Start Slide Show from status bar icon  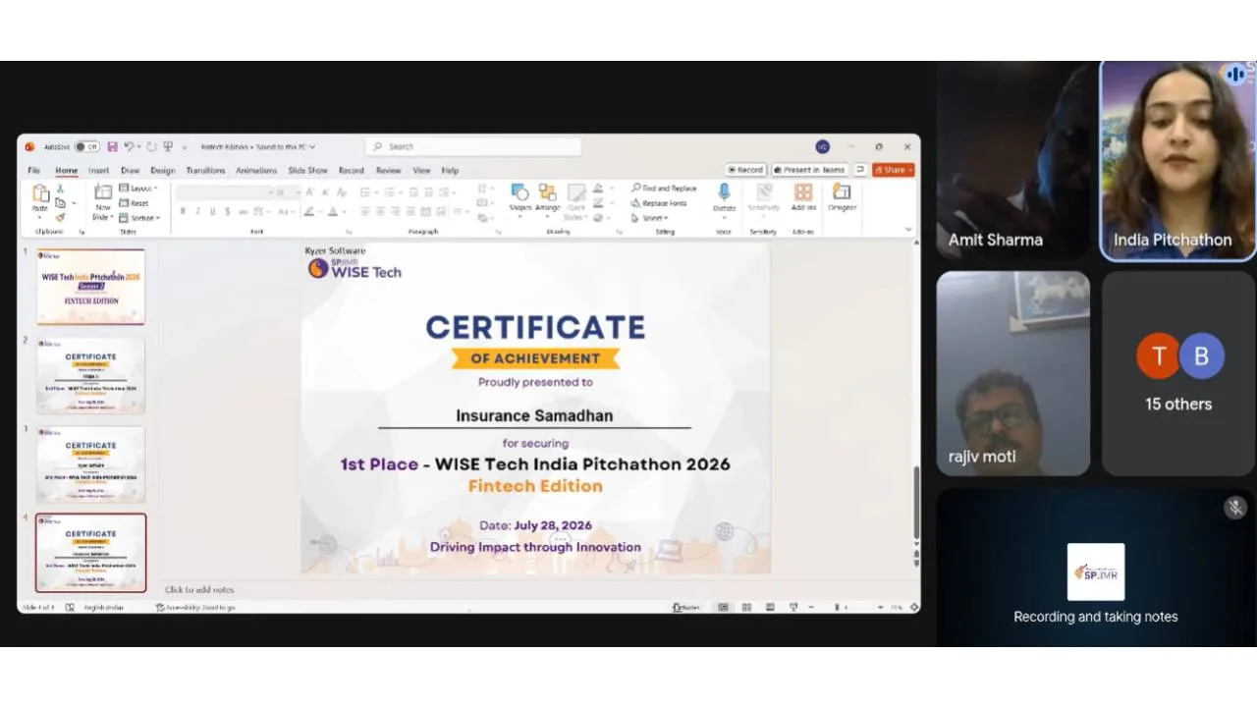(x=792, y=607)
